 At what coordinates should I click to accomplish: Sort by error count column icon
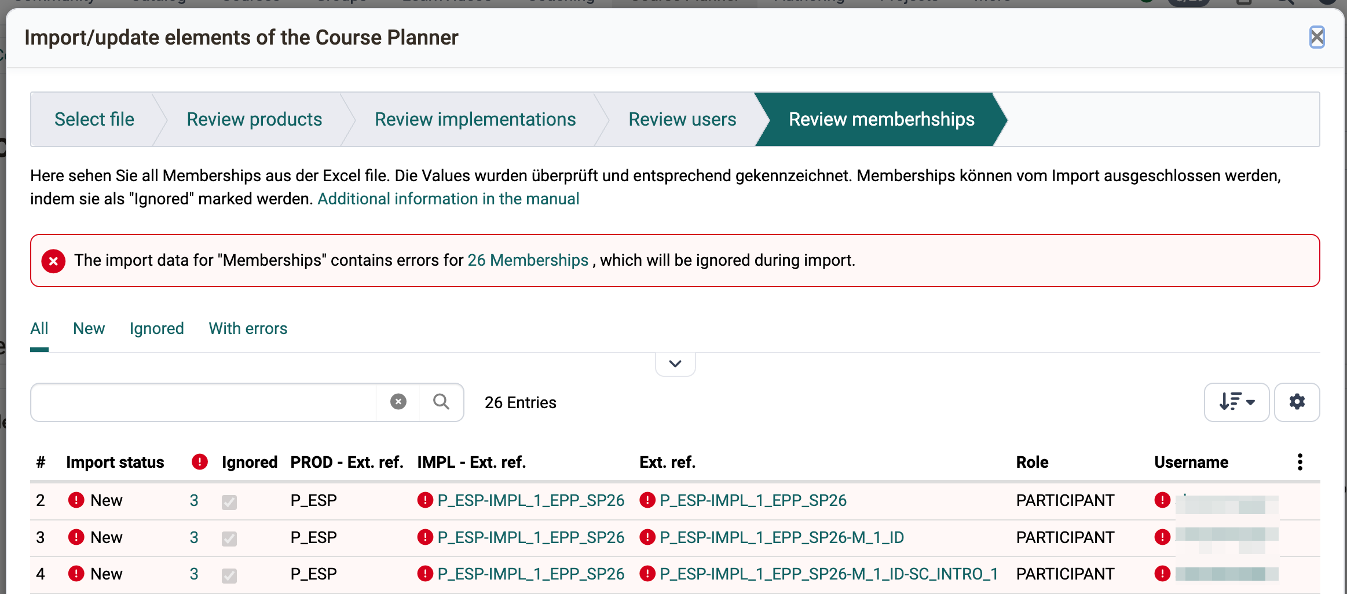pos(199,462)
